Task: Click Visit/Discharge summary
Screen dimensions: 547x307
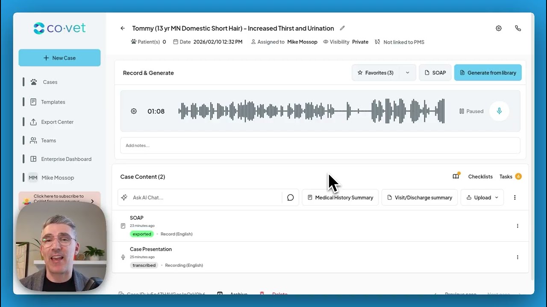Action: [419, 197]
